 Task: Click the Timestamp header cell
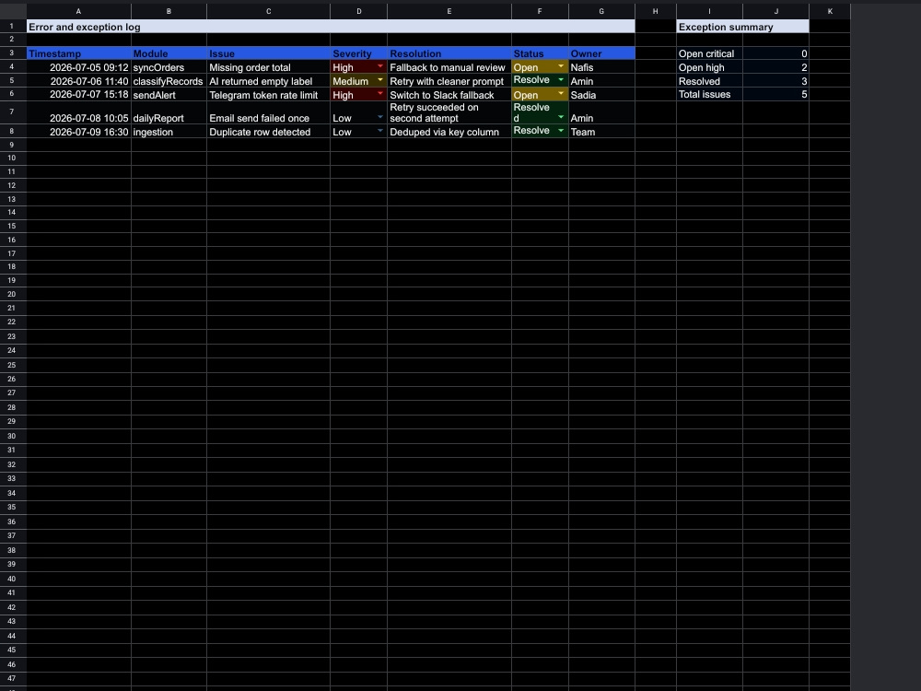tap(78, 53)
